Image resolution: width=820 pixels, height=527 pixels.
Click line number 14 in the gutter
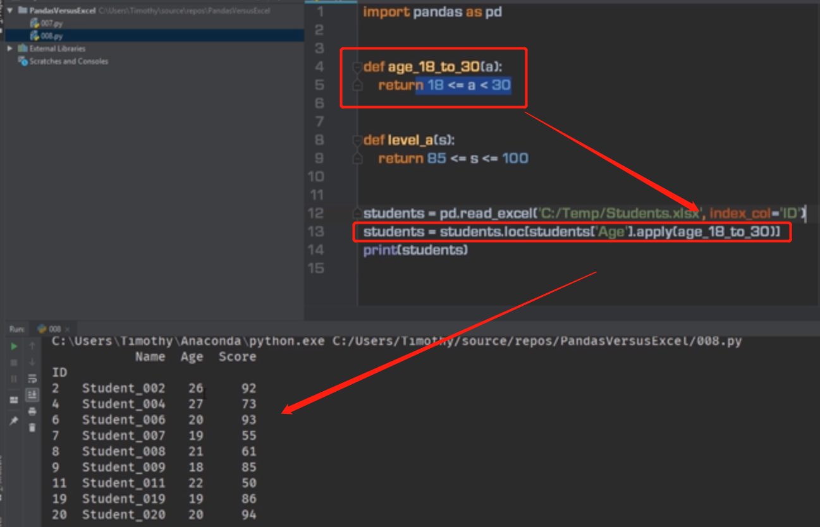pyautogui.click(x=316, y=250)
